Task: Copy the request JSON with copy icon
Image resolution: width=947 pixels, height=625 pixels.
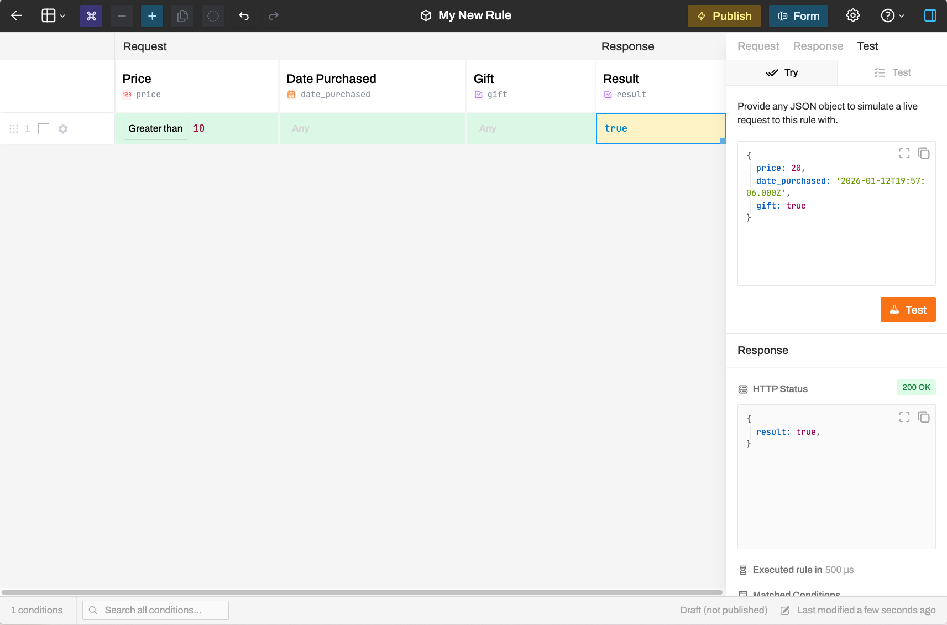Action: coord(923,153)
